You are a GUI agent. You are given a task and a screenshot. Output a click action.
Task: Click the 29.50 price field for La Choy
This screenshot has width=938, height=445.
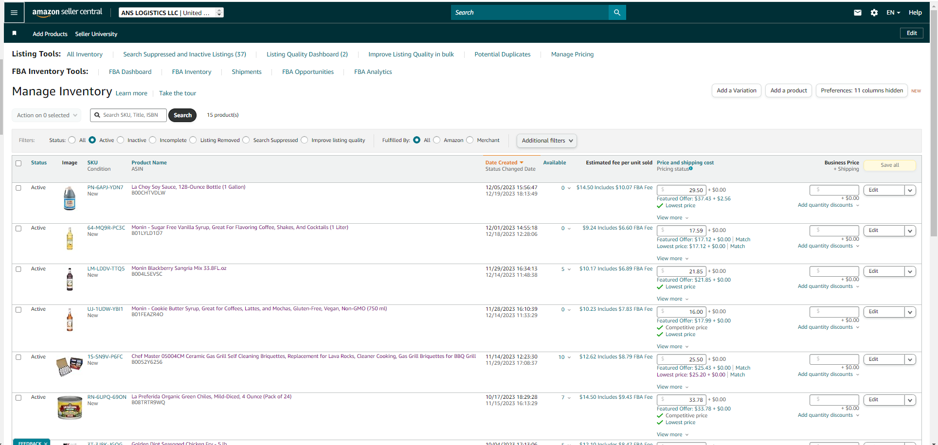[x=681, y=190]
